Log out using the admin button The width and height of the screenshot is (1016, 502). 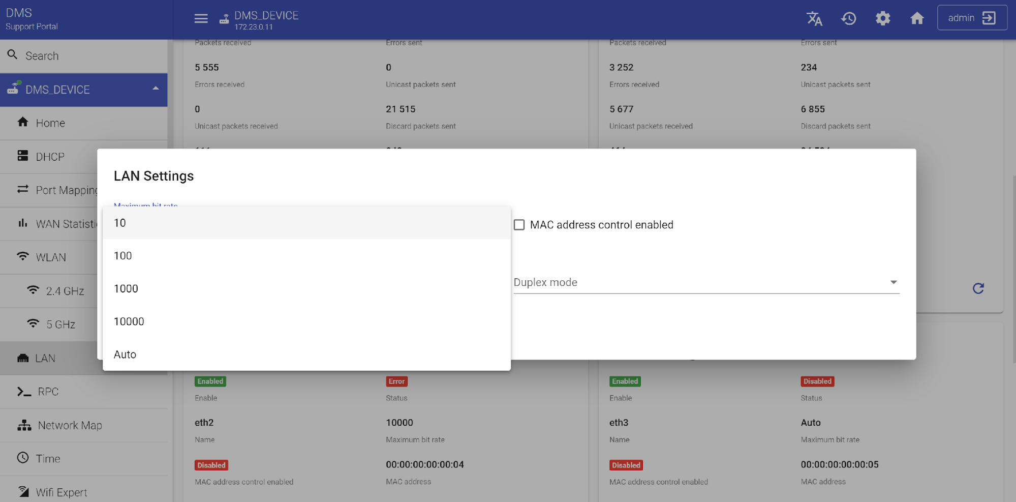click(971, 18)
